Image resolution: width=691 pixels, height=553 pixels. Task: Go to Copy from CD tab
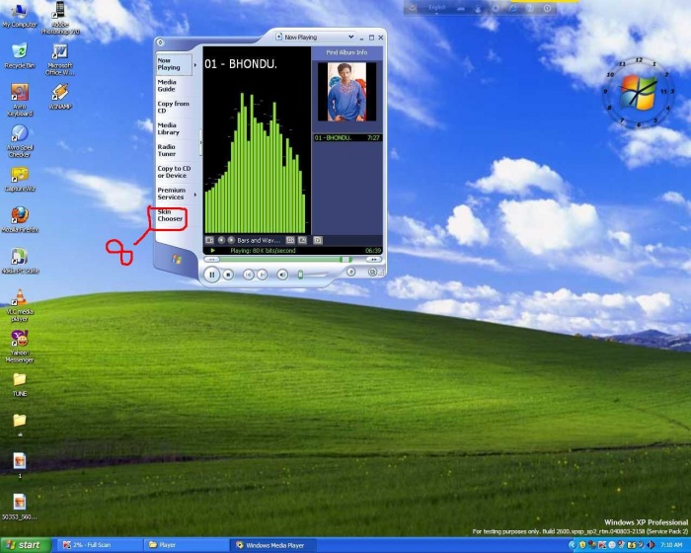[173, 108]
